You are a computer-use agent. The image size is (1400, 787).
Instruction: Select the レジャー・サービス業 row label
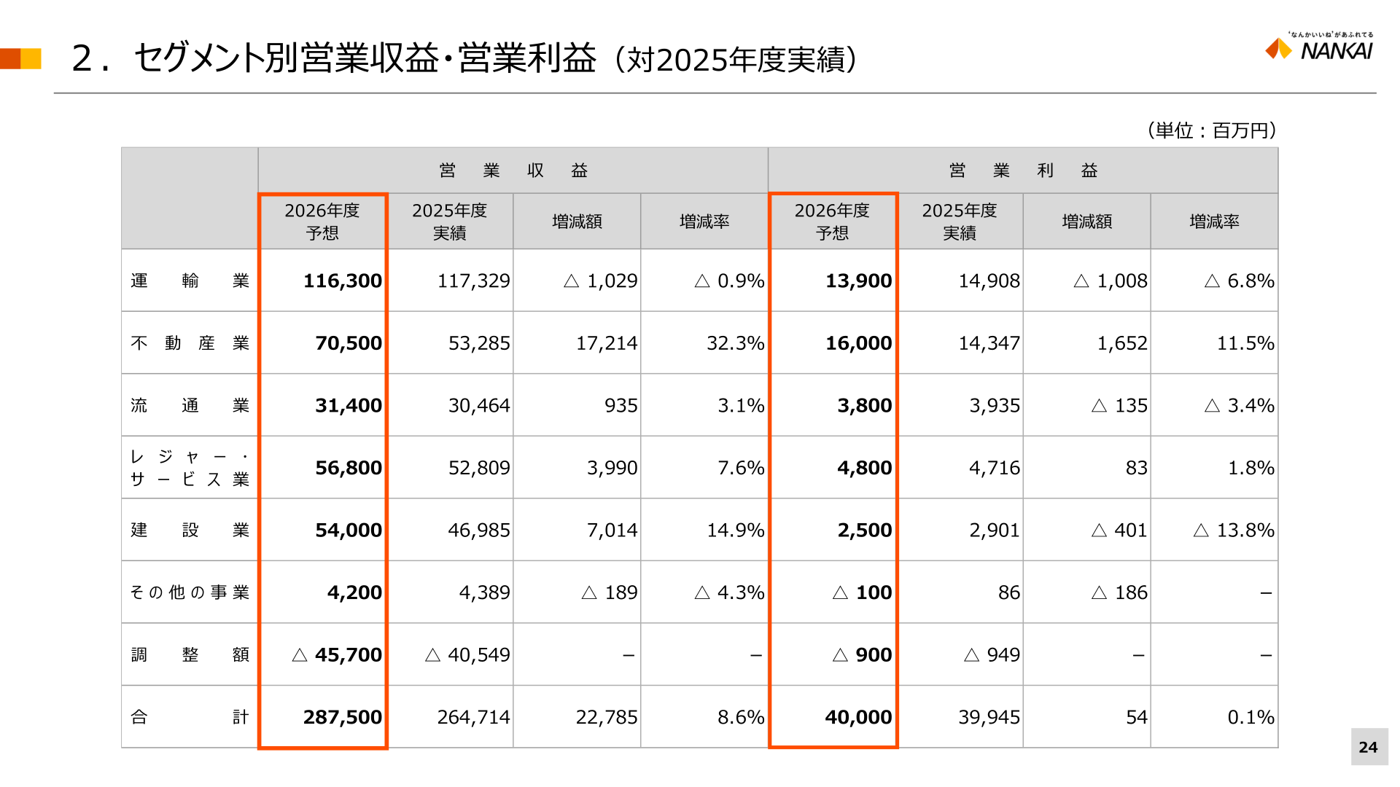190,468
